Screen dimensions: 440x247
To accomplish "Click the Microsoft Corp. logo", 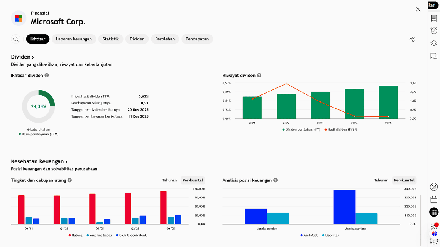I will [x=19, y=18].
